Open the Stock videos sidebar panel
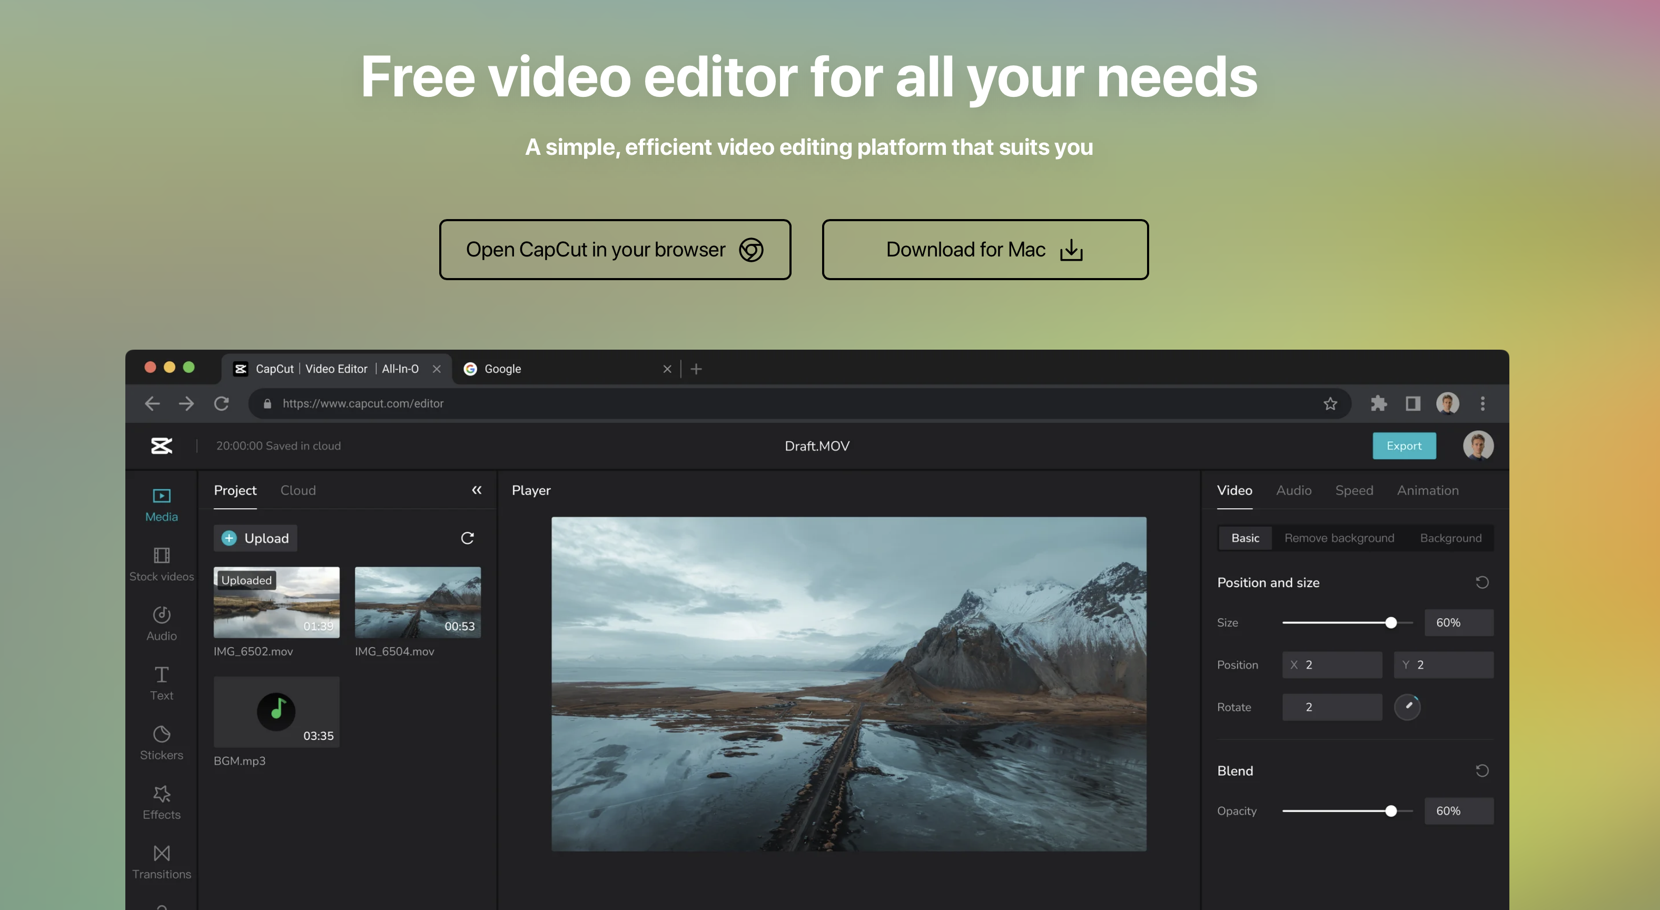Screen dimensions: 1660x910 (161, 564)
